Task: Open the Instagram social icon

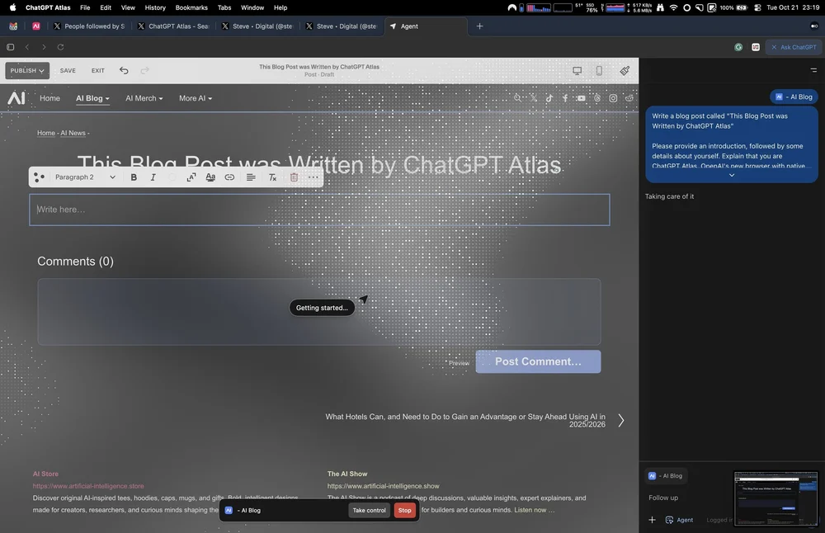Action: tap(613, 98)
